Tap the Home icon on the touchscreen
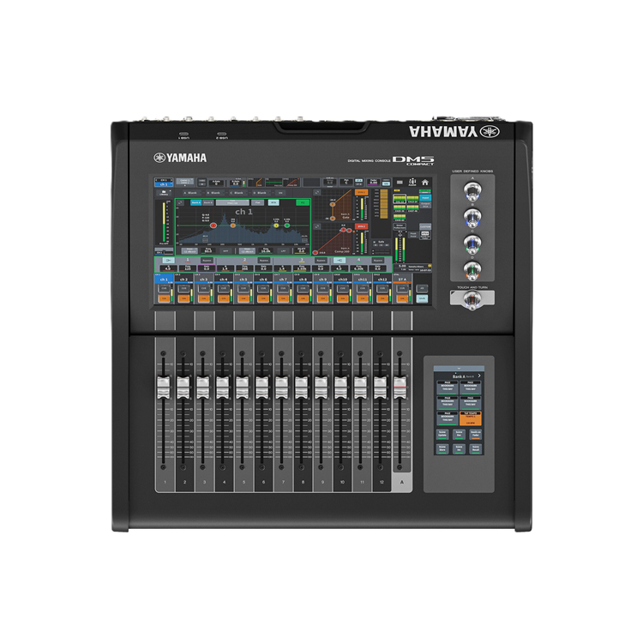Screen dimensions: 643x643 (425, 182)
